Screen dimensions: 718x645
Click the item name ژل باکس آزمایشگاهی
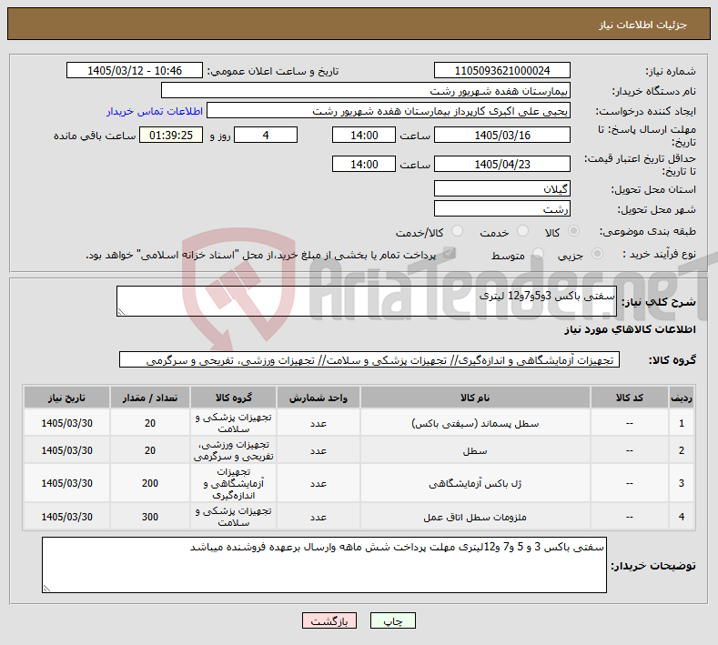pyautogui.click(x=475, y=483)
